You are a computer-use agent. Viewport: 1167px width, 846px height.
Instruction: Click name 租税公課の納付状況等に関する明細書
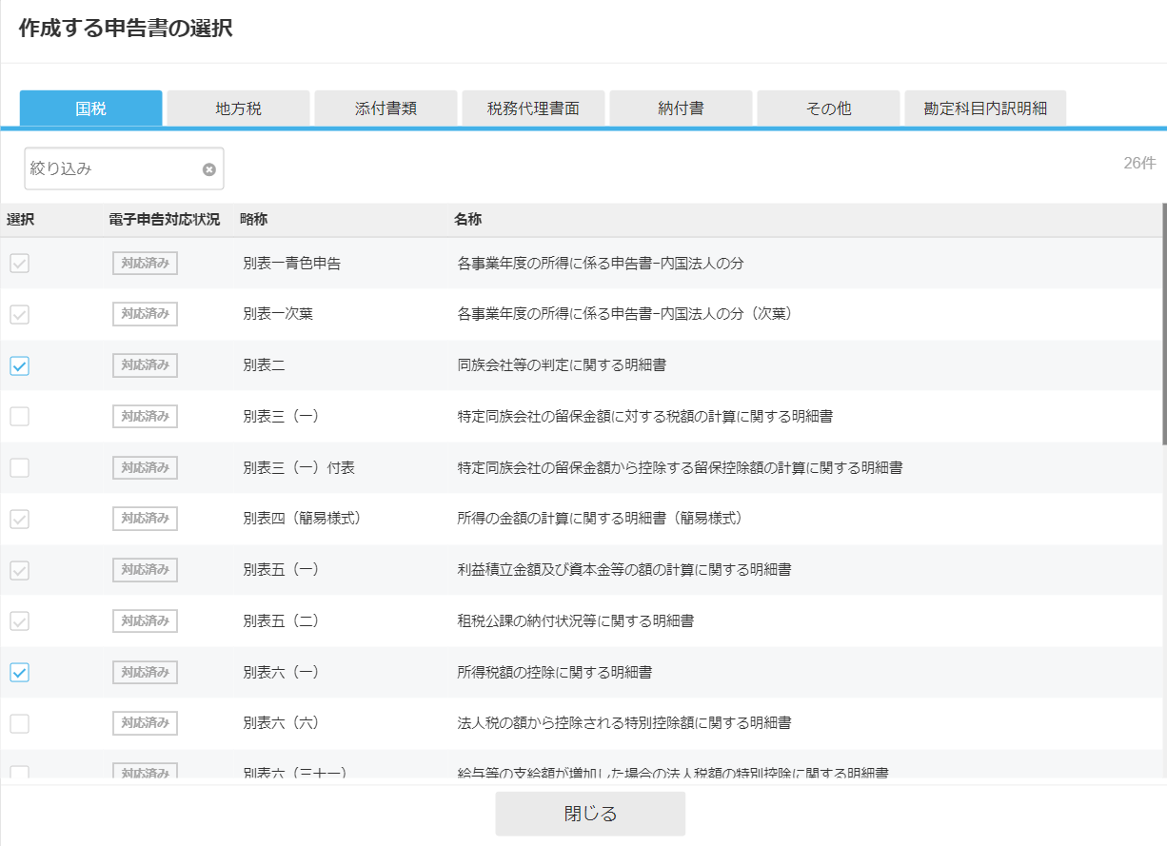click(x=576, y=620)
